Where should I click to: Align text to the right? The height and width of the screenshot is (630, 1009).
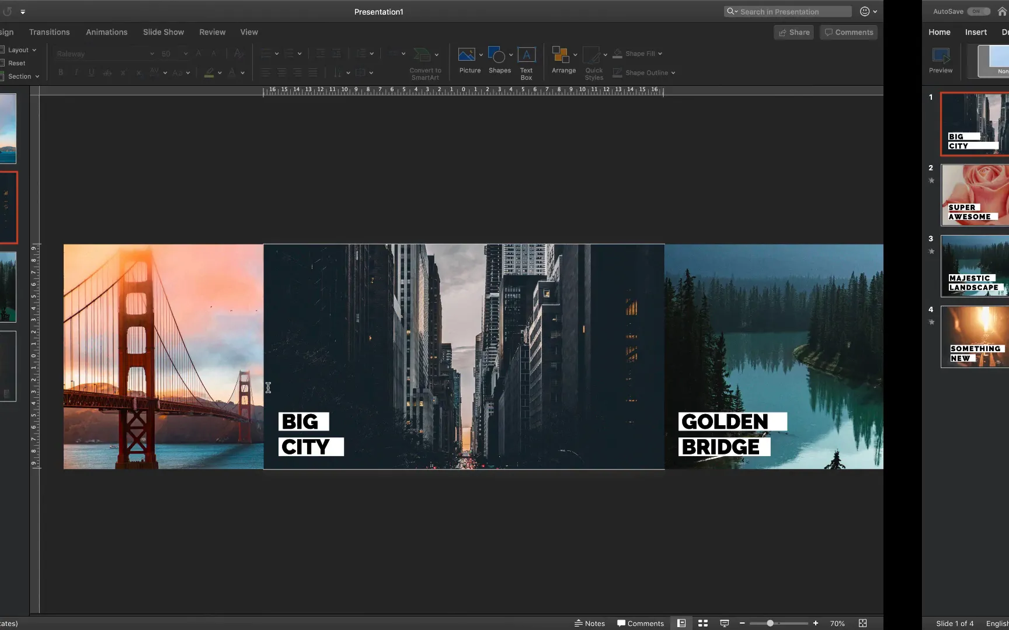(297, 72)
